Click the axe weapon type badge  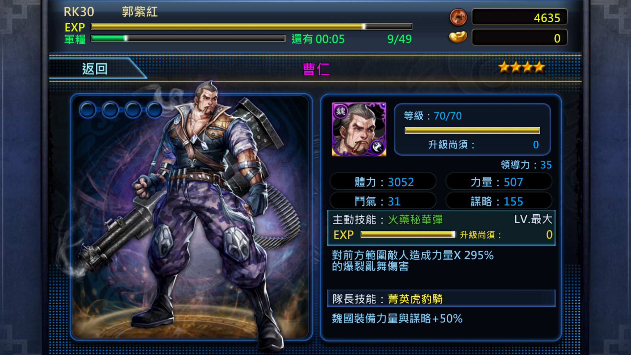point(378,147)
